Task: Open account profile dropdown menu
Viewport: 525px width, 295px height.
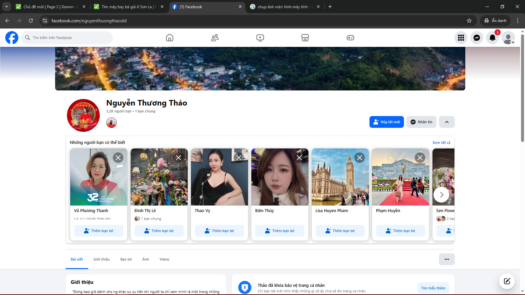Action: click(x=508, y=38)
